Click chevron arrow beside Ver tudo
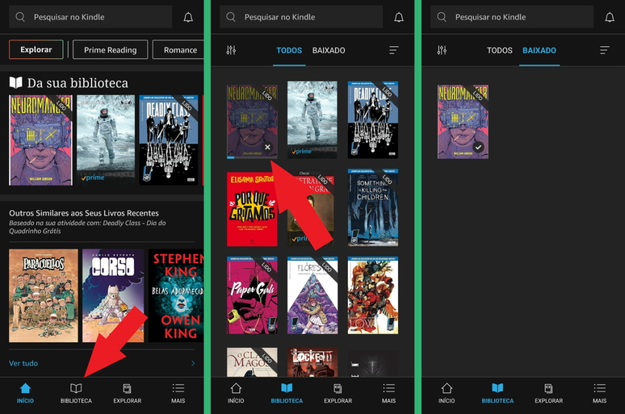 [193, 363]
